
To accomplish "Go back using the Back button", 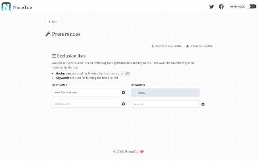I will (x=54, y=21).
